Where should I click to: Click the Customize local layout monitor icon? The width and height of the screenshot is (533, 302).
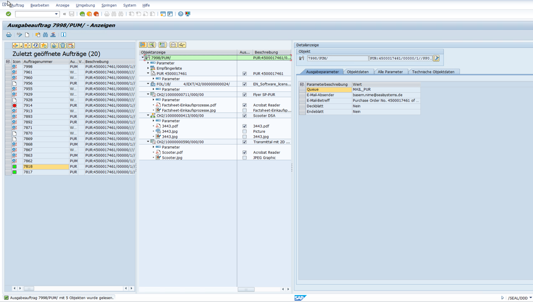pos(188,14)
